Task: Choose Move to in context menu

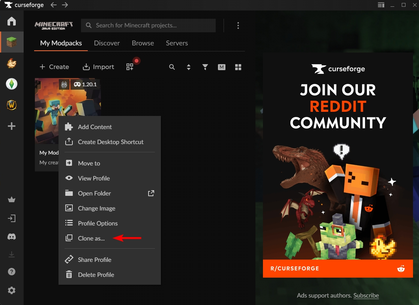Action: 110,163
